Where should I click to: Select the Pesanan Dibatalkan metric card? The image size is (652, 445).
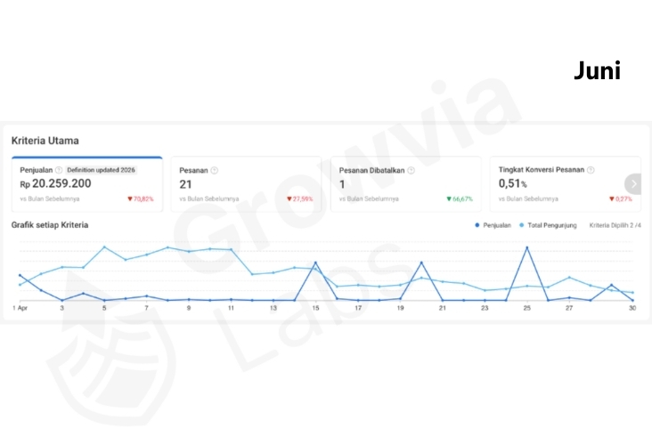click(406, 184)
